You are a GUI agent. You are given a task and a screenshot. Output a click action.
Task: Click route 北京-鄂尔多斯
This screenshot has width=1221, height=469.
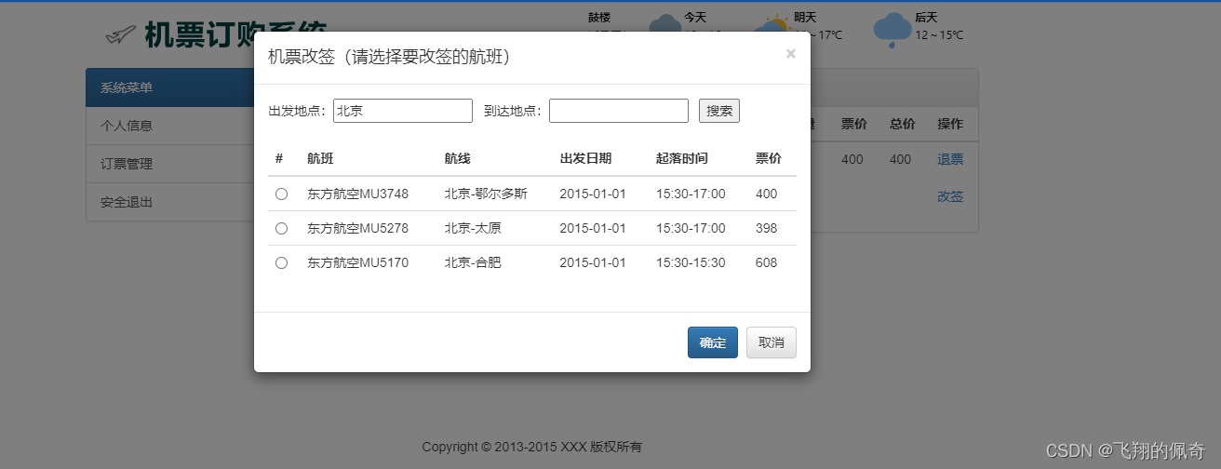[486, 194]
